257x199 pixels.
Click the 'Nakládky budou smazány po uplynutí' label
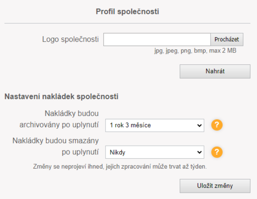click(x=55, y=146)
